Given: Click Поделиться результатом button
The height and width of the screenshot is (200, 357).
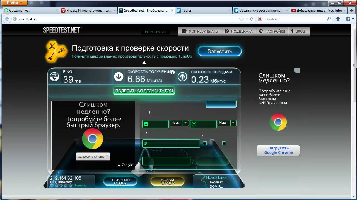Looking at the screenshot, I should (x=144, y=91).
